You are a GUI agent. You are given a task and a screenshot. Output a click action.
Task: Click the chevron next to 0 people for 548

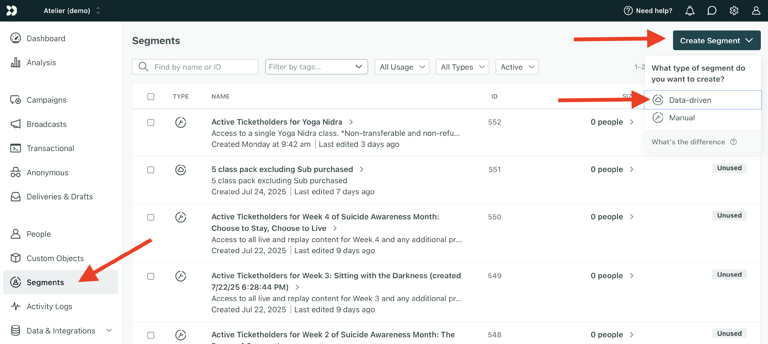[x=632, y=335]
